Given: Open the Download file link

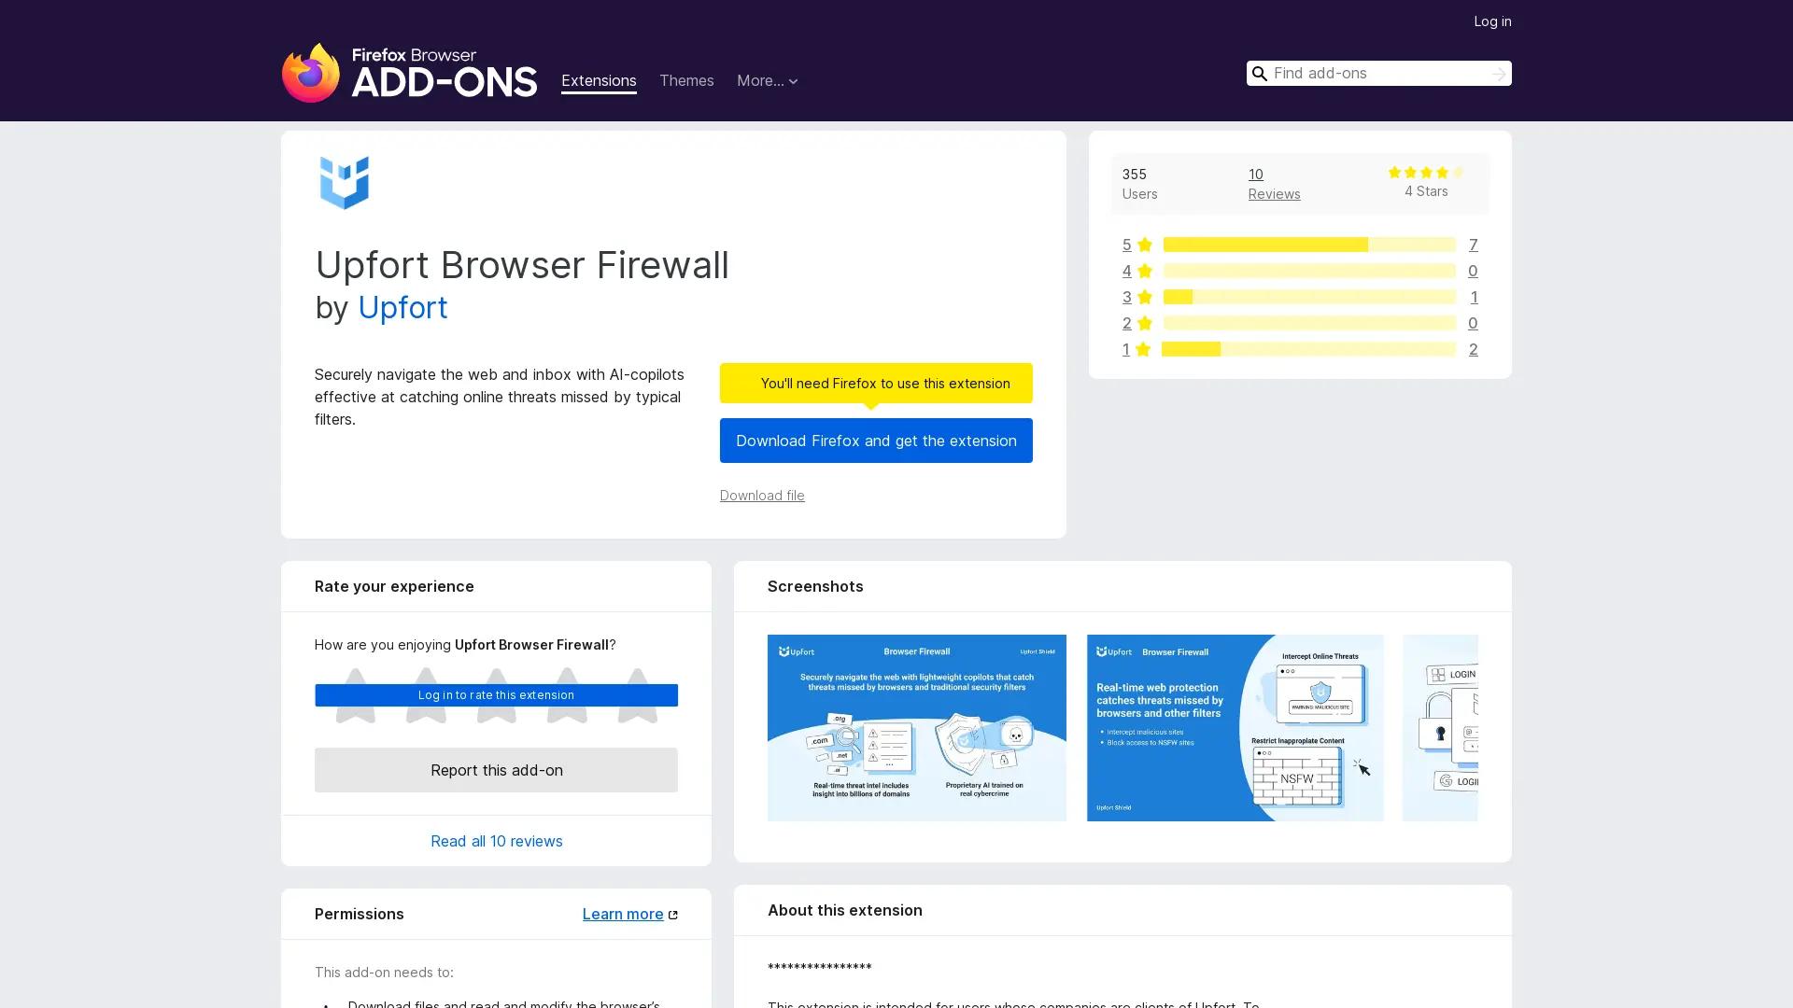Looking at the screenshot, I should click(761, 496).
